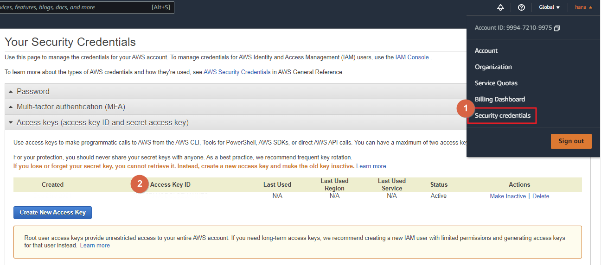Copy the account ID with copy icon
The height and width of the screenshot is (265, 601).
[x=557, y=28]
